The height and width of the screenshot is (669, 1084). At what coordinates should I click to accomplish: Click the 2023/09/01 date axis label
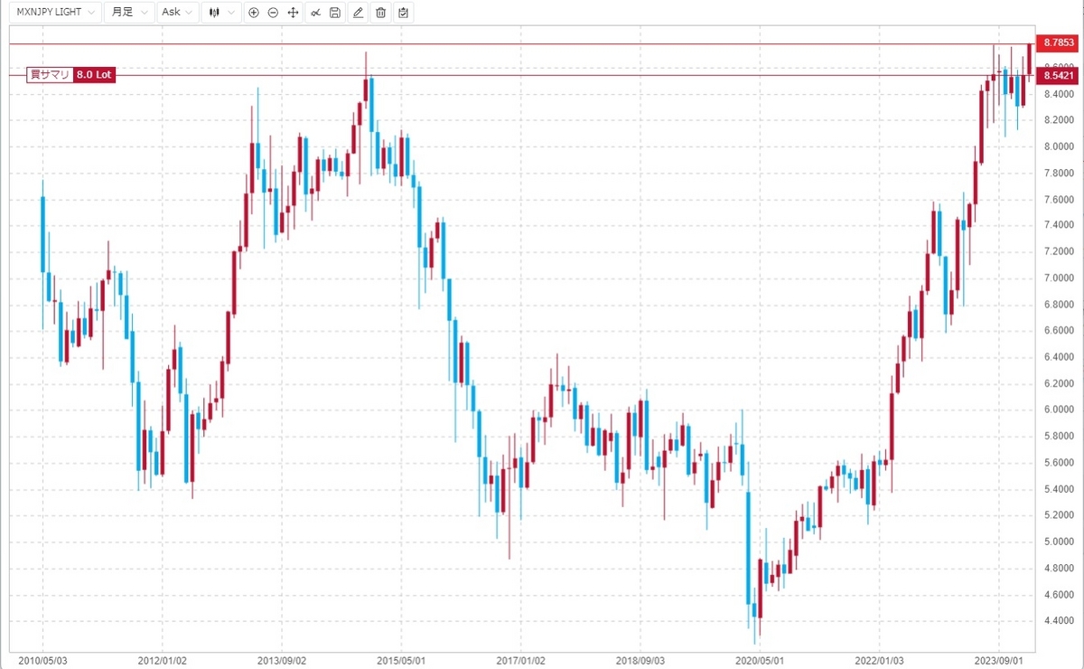(x=998, y=661)
